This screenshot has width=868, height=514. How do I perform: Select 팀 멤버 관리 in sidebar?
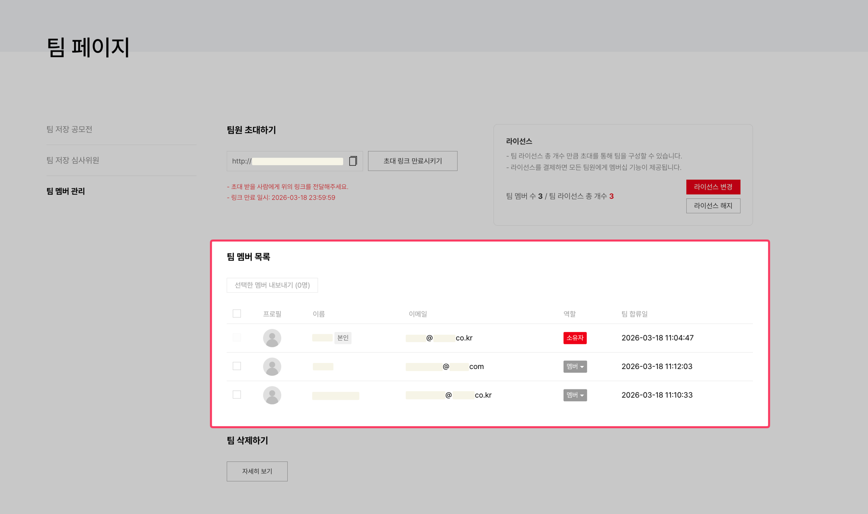click(x=66, y=191)
